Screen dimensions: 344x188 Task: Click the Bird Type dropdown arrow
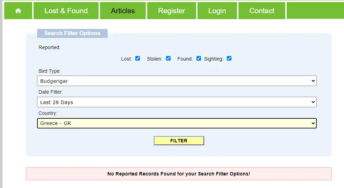tap(313, 81)
